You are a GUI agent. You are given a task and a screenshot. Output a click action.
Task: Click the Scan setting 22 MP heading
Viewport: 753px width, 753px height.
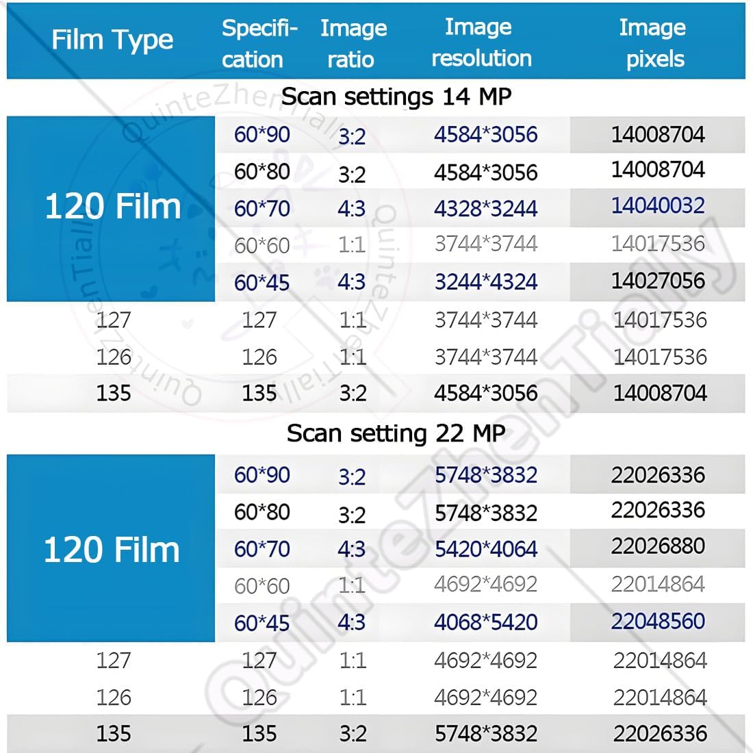(396, 433)
